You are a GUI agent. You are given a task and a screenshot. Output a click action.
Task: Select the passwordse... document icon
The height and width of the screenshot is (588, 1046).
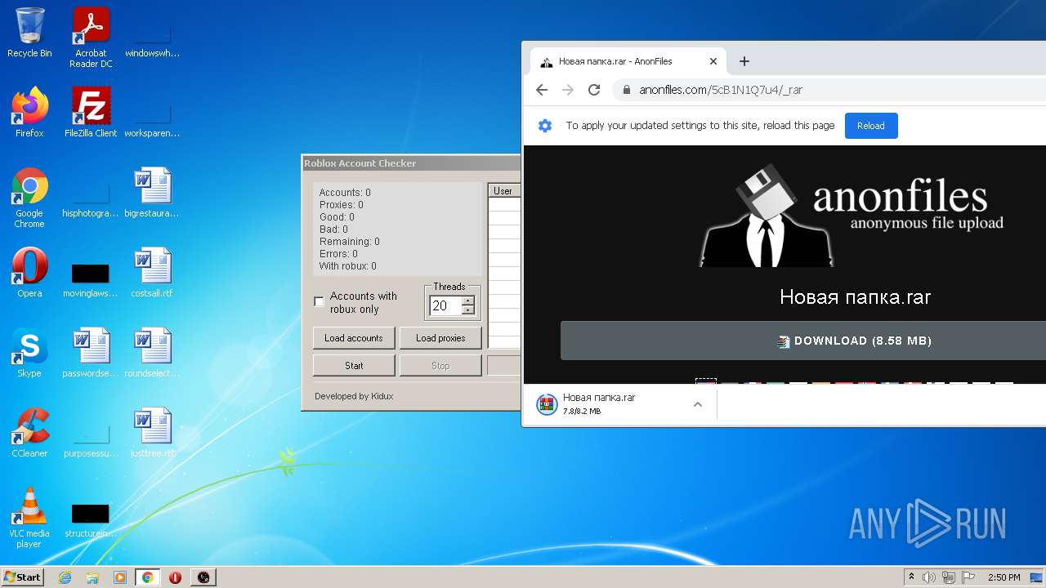(x=91, y=353)
